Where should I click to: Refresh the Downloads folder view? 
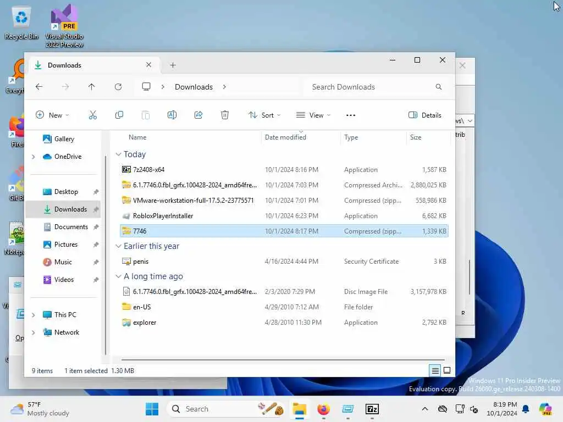118,87
